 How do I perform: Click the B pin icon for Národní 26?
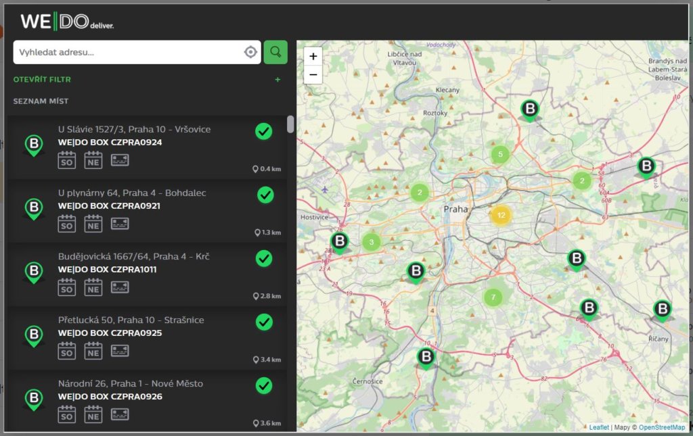34,399
